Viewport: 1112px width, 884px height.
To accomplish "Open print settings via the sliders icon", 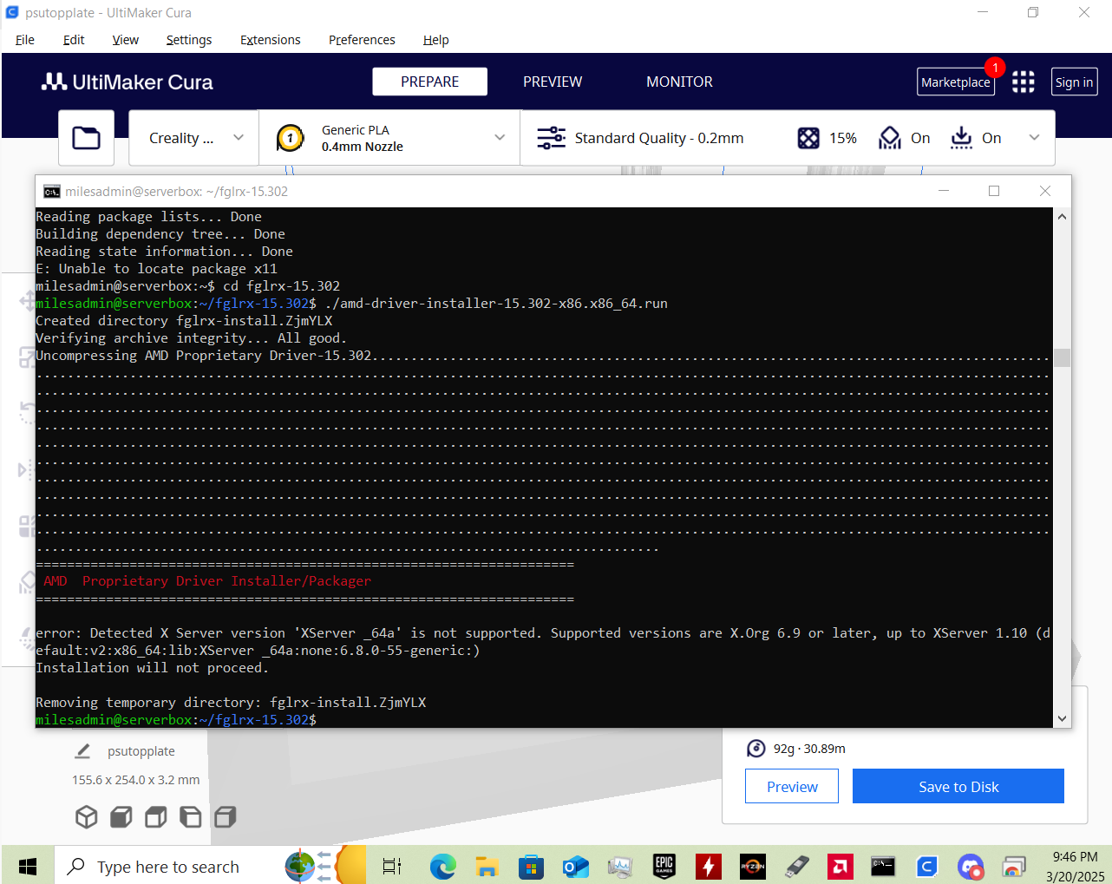I will pyautogui.click(x=551, y=138).
